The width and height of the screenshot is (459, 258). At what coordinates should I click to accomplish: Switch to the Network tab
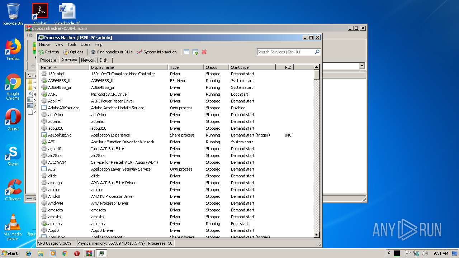[x=88, y=60]
